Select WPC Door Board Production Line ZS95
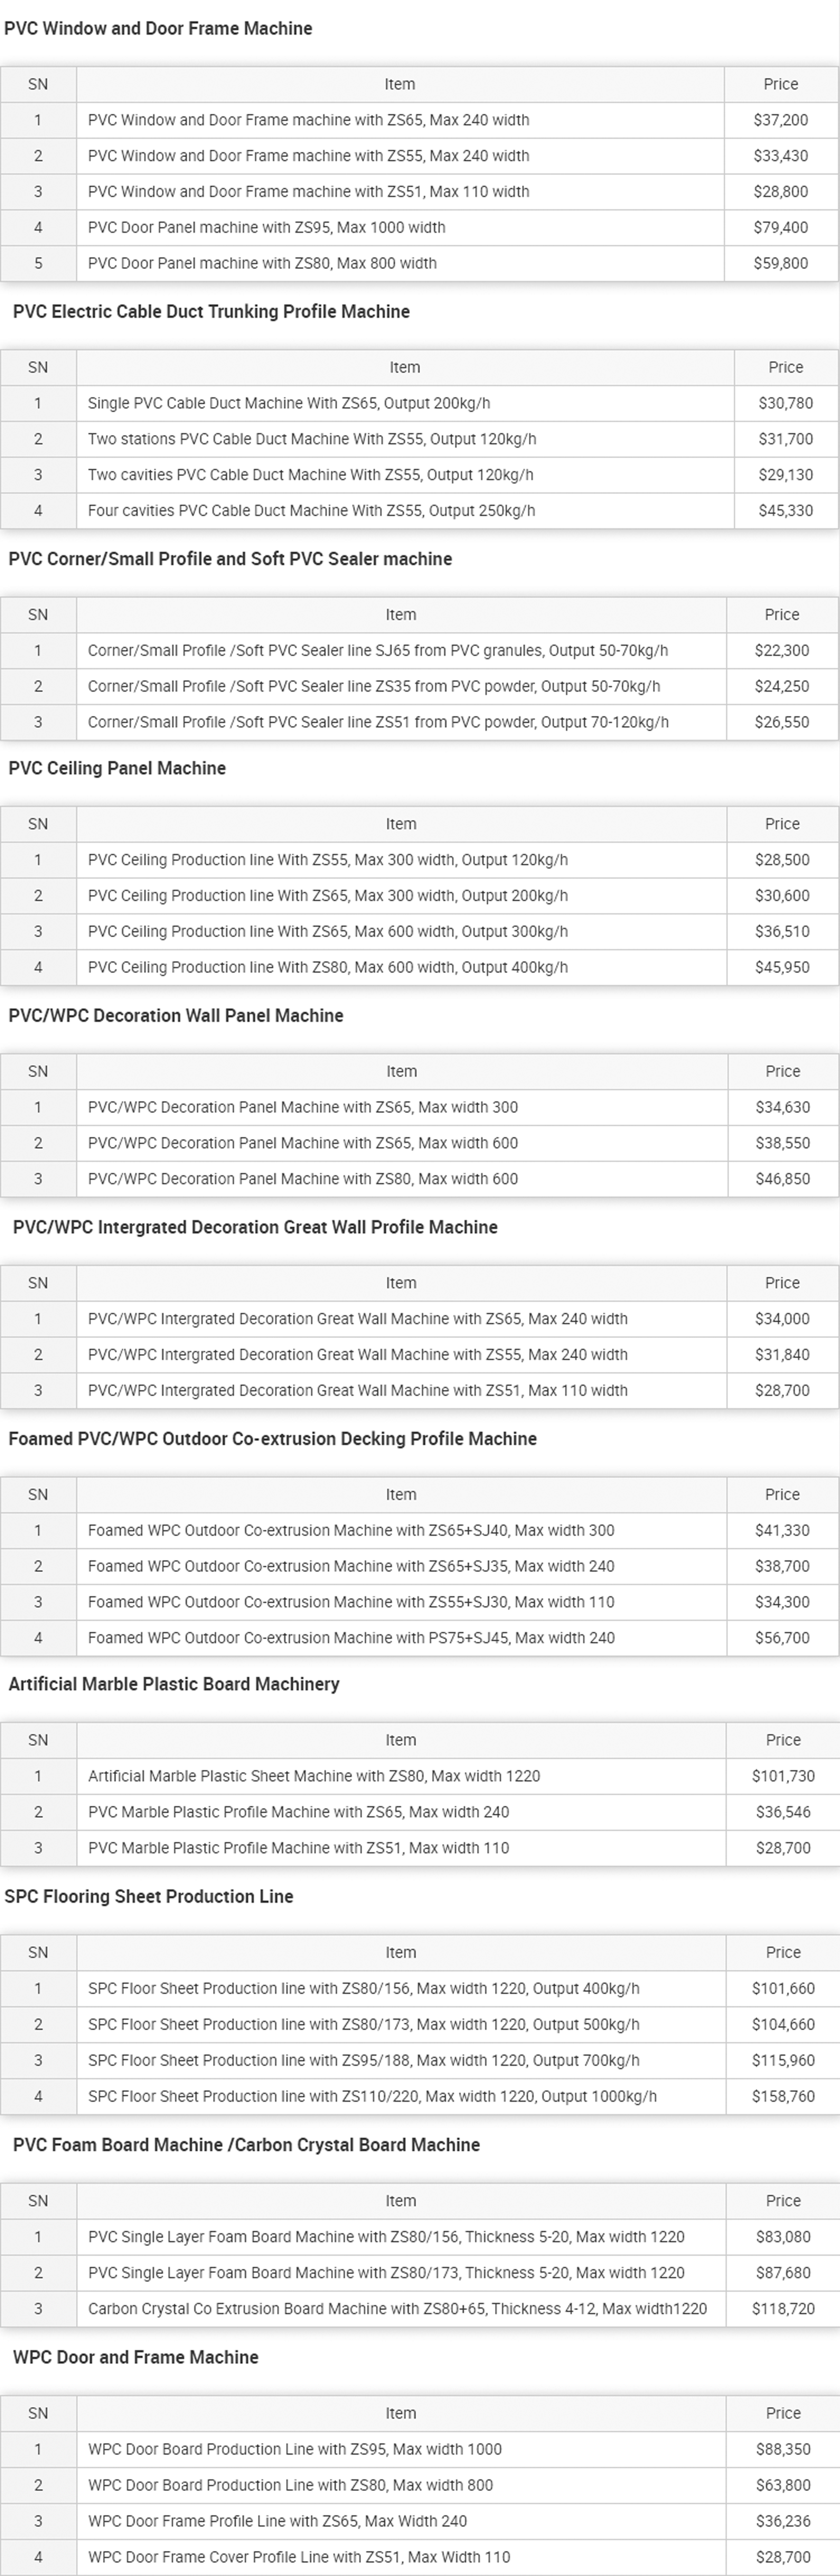This screenshot has height=2576, width=840. 294,2449
